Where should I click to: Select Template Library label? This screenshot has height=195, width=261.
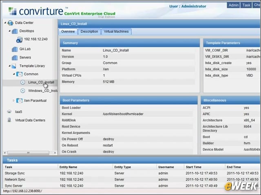pyautogui.click(x=32, y=66)
